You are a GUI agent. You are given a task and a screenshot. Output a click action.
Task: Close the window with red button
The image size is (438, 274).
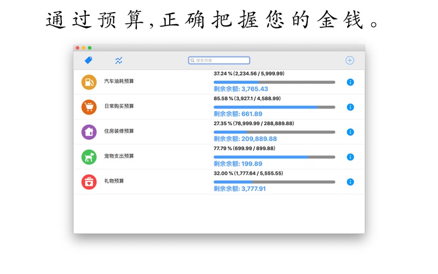click(77, 48)
